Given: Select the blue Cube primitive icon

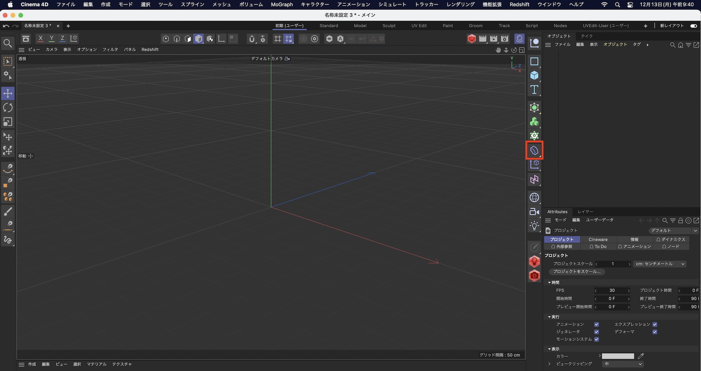Looking at the screenshot, I should 534,75.
